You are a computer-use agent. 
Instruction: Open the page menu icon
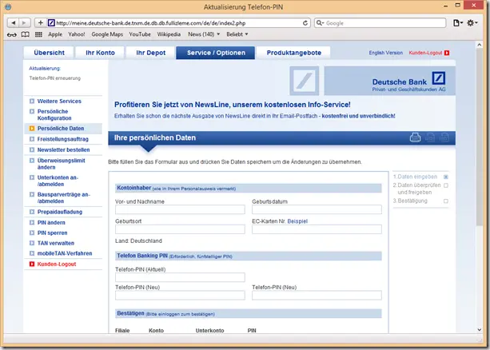pyautogui.click(x=458, y=23)
